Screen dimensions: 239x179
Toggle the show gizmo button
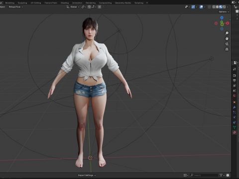[x=193, y=7]
